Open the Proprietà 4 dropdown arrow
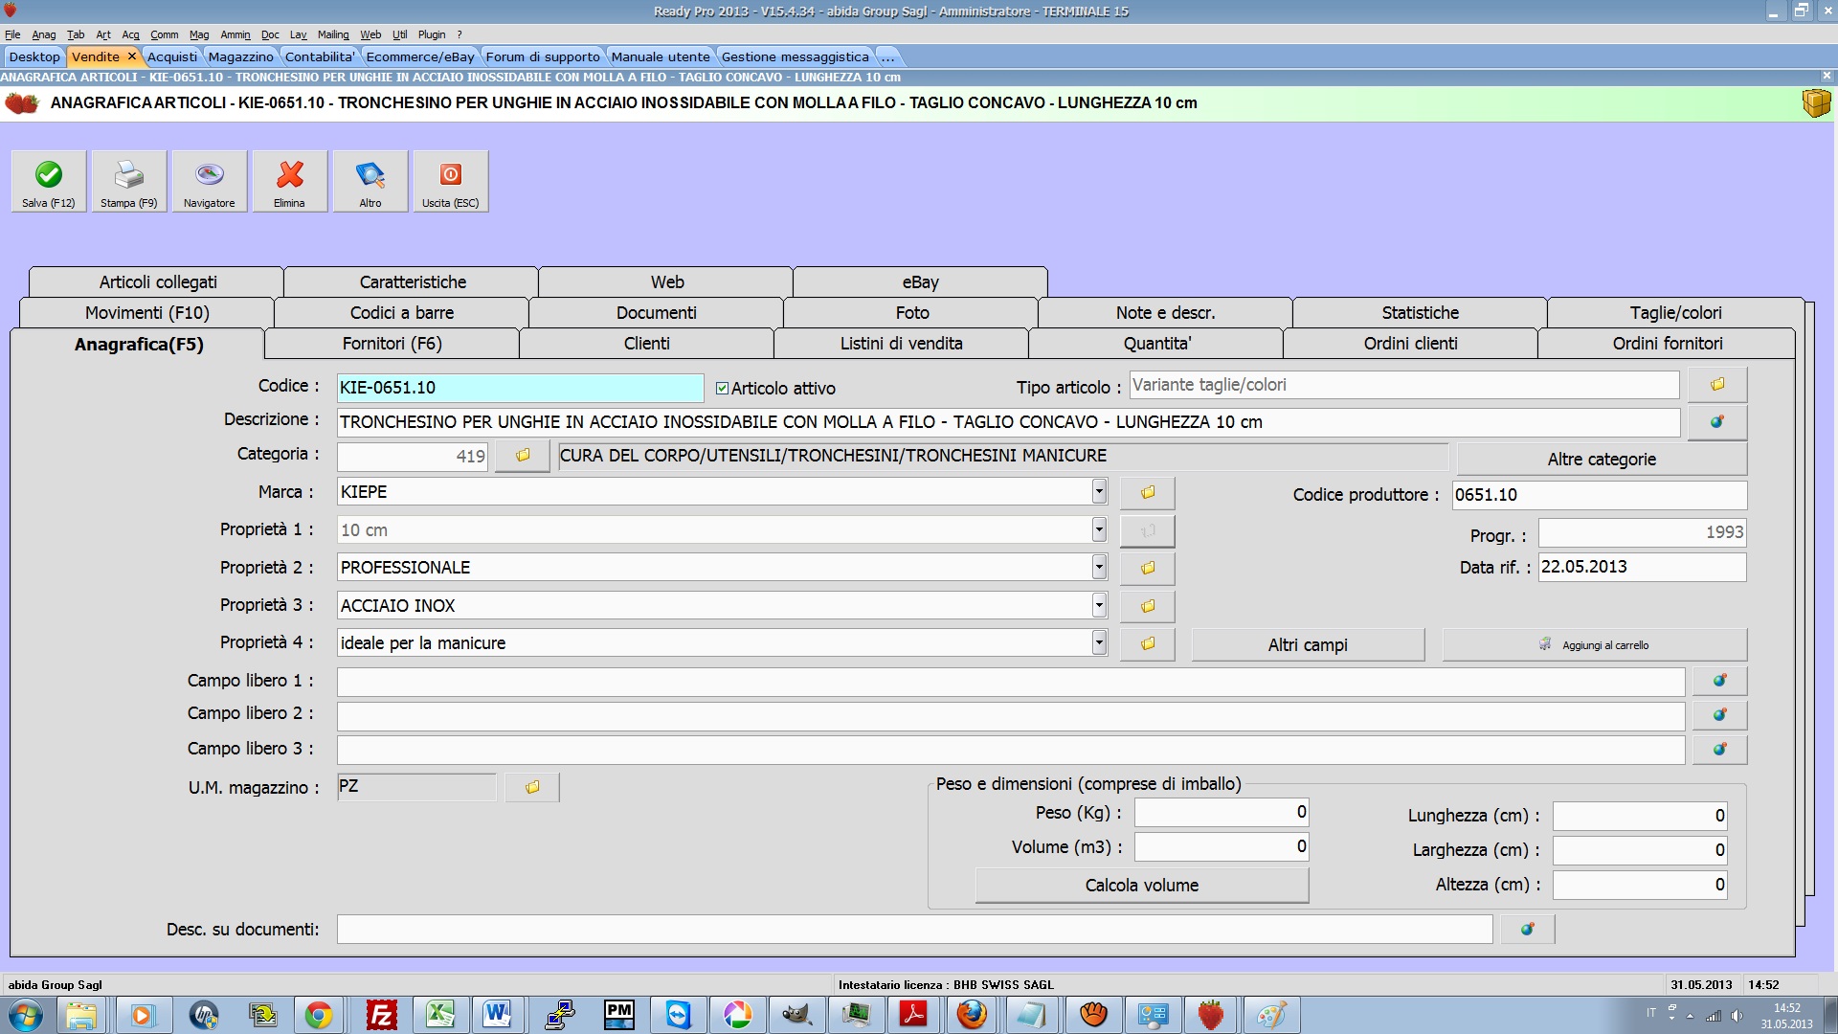This screenshot has height=1034, width=1838. pos(1099,643)
